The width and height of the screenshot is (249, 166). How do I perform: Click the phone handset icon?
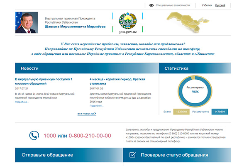click(34, 136)
